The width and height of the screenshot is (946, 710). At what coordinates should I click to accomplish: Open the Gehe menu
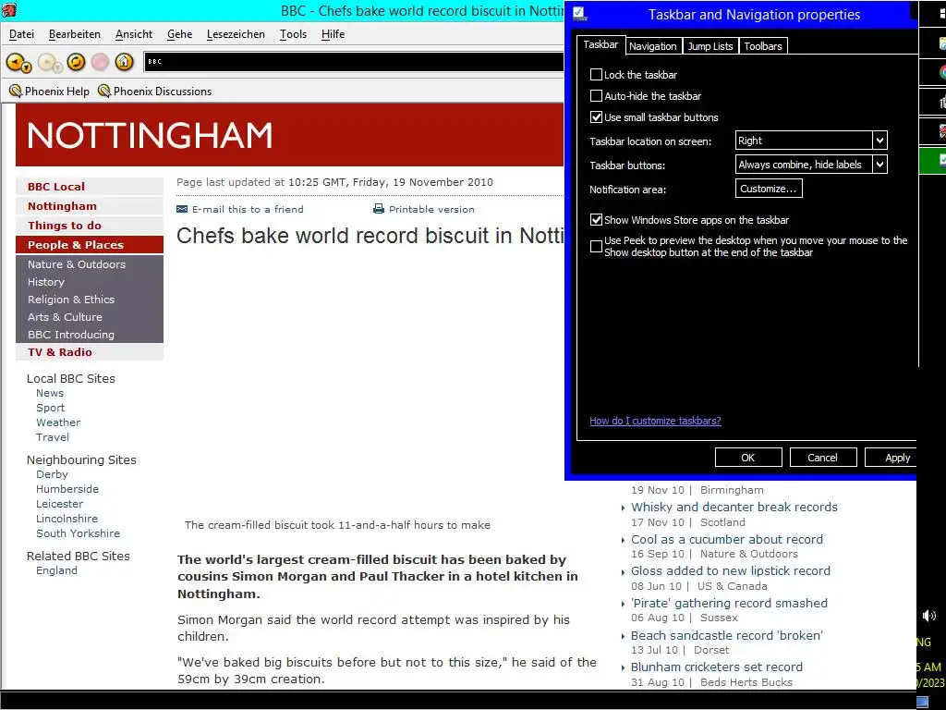tap(180, 34)
